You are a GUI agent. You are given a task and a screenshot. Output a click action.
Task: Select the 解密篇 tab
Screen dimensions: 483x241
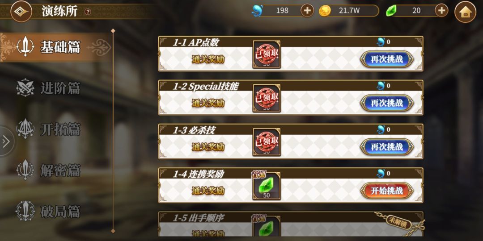click(48, 170)
